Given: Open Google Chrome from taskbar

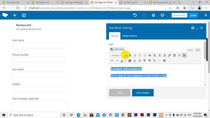Looking at the screenshot, I should pos(123,115).
